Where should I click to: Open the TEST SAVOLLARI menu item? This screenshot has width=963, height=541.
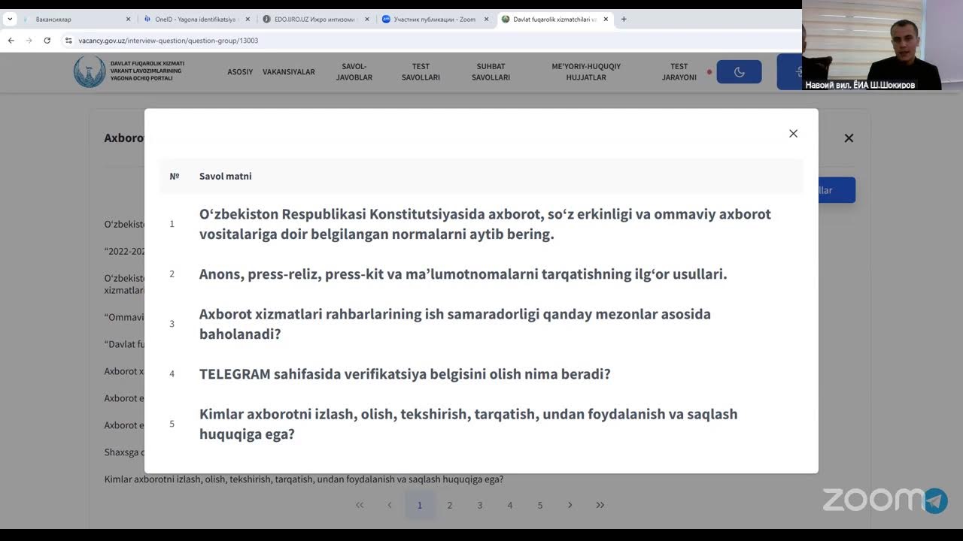[x=421, y=72]
